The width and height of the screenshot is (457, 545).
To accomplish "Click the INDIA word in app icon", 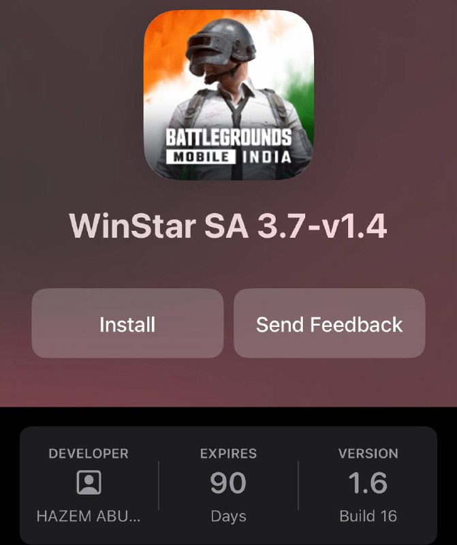I will [266, 157].
